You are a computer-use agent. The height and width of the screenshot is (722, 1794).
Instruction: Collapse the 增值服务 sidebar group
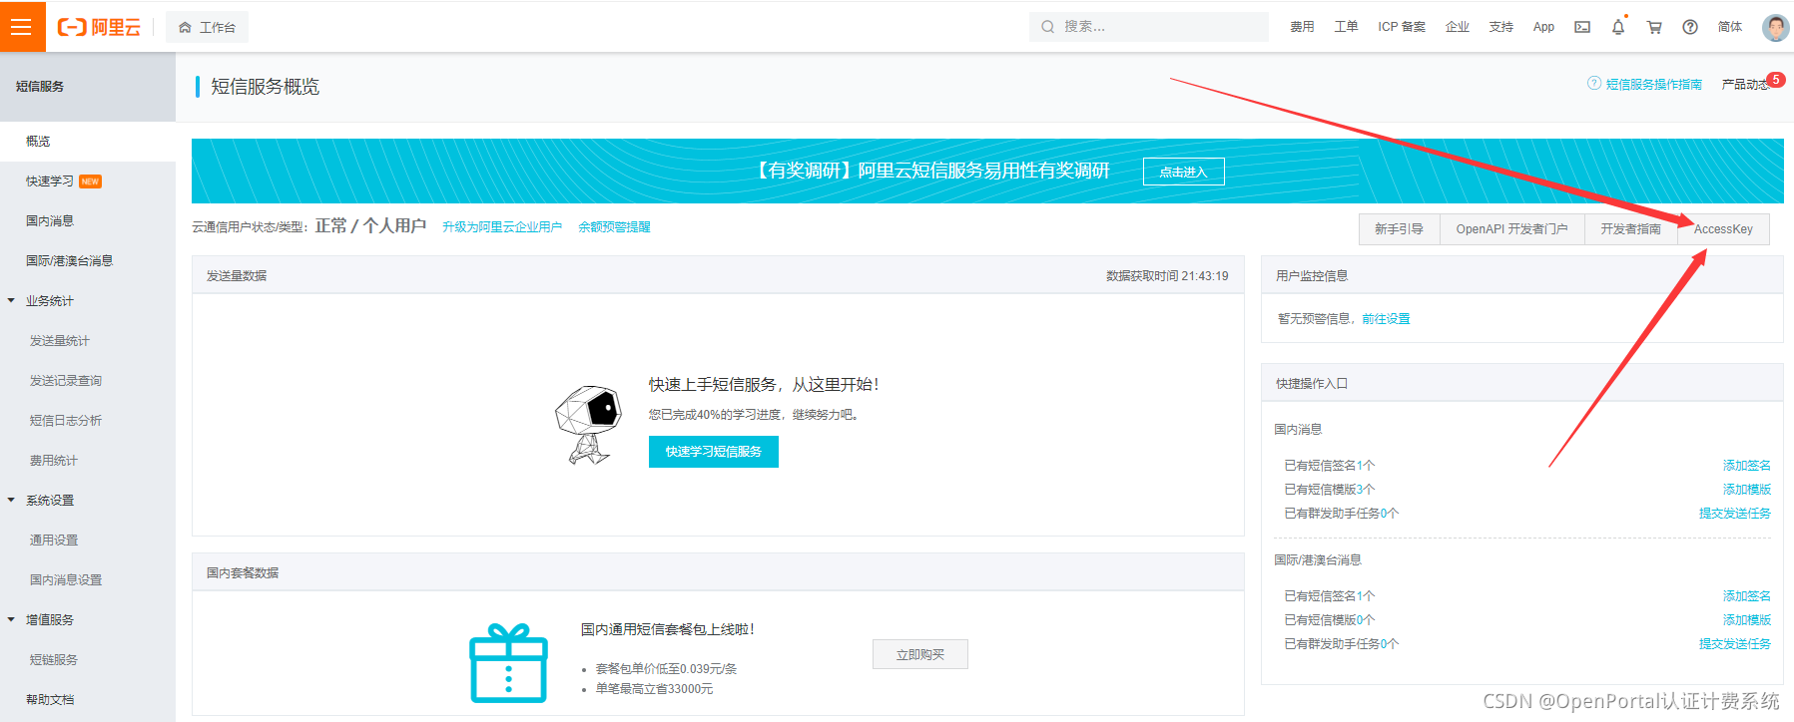[x=11, y=619]
